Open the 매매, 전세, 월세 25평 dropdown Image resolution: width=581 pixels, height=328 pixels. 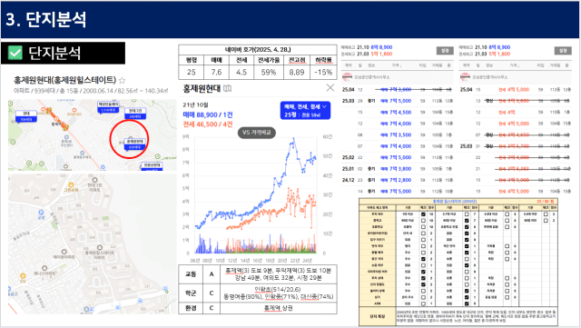tap(305, 111)
